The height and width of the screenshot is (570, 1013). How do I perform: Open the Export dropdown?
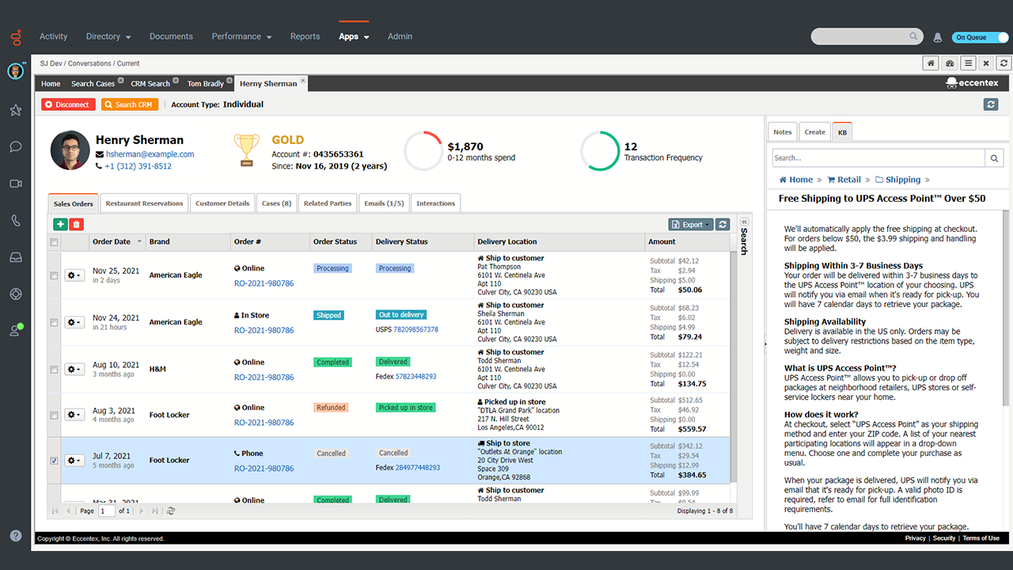pos(690,225)
